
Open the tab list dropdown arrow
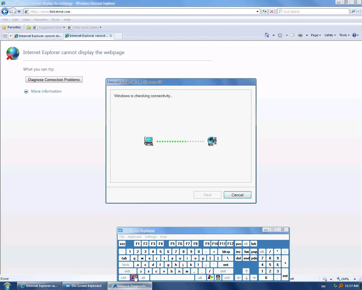point(10,36)
